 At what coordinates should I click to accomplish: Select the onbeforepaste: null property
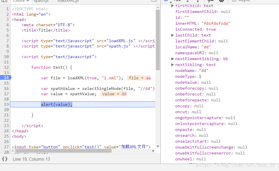click(198, 100)
